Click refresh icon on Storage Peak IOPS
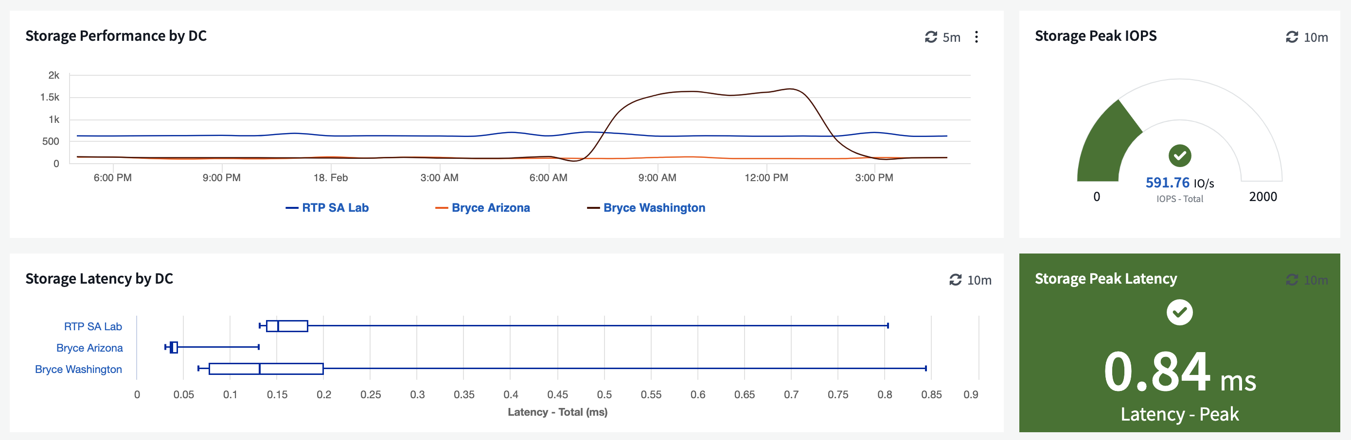The height and width of the screenshot is (440, 1351). pos(1292,37)
